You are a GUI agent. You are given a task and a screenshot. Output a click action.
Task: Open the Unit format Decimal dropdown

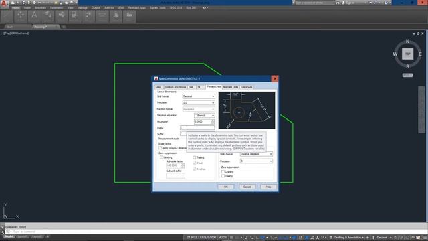tap(199, 96)
